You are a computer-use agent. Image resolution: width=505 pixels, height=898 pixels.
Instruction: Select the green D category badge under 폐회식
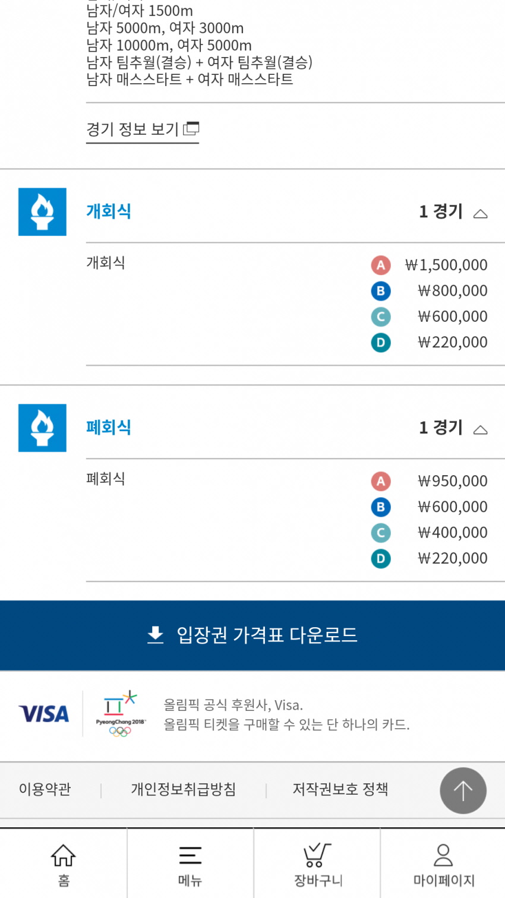(381, 558)
